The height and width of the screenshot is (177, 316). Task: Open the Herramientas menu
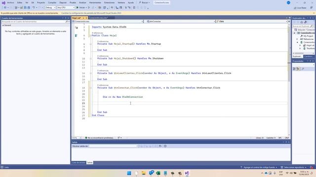(95, 2)
